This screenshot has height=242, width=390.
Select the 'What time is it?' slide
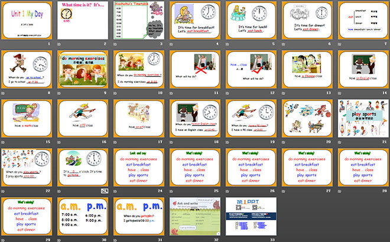click(83, 21)
